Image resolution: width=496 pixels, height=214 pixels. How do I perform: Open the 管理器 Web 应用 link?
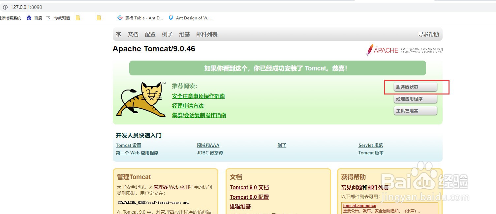coord(171,187)
